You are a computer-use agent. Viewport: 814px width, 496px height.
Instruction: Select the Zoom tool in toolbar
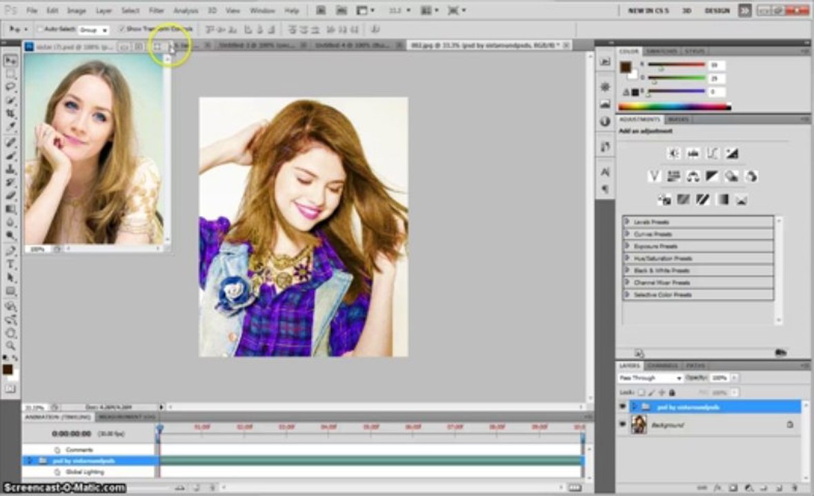10,346
